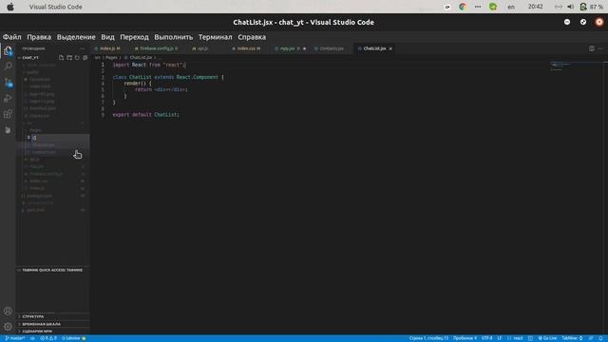This screenshot has height=342, width=608.
Task: Open the Справка menu
Action: 252,37
